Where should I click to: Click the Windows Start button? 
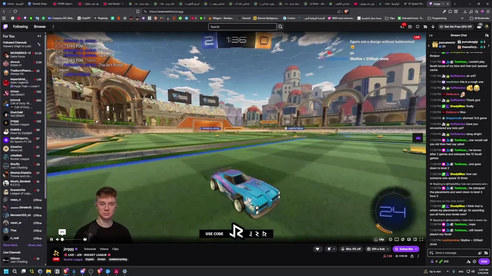[x=6, y=271]
